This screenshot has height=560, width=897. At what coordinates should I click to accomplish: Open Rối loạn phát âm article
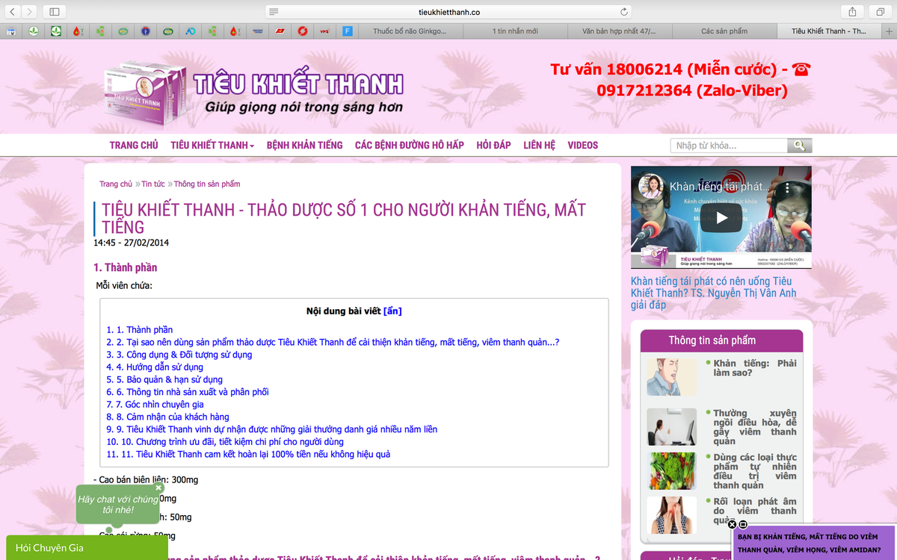pos(755,511)
